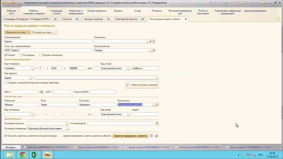Screen dimensions: 283x159
Task: Open selection for contact person Вид телефона
Action: [x=32, y=114]
